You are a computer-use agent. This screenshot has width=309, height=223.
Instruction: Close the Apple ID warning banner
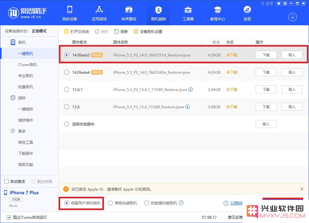[x=302, y=189]
